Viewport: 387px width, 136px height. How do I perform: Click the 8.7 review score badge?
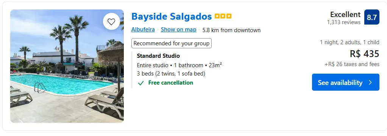click(x=372, y=17)
